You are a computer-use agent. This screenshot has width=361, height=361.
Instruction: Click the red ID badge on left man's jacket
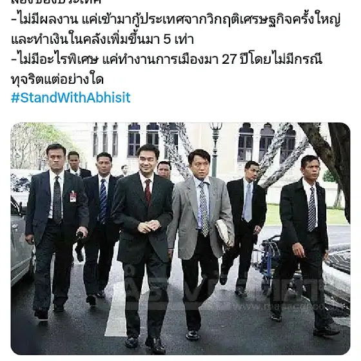tap(73, 197)
